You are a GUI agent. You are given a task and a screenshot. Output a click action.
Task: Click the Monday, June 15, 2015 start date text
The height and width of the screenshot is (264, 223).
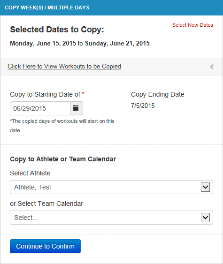tap(43, 43)
